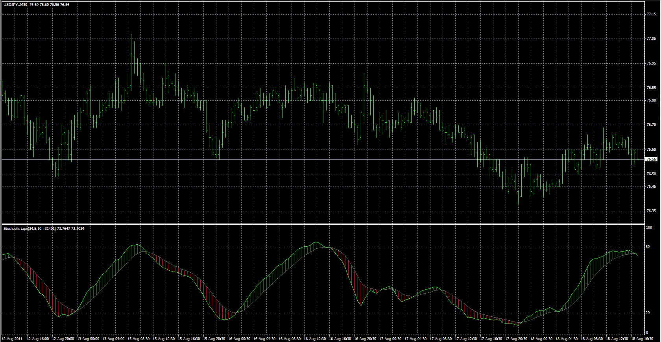Screen dimensions: 661x342
Task: Click the divider between chart and indicator window
Action: [323, 224]
